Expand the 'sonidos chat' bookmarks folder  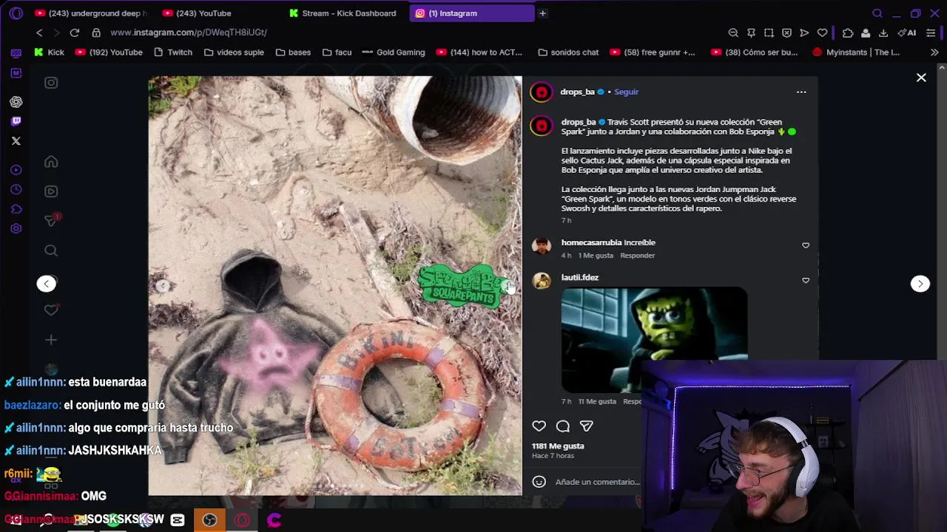point(568,52)
